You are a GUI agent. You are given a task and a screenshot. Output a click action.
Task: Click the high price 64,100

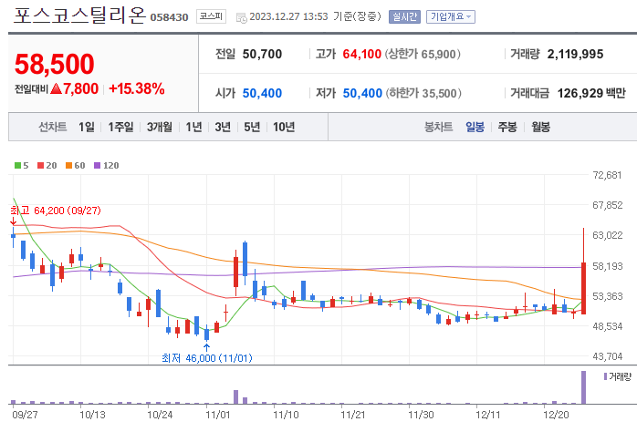pos(362,54)
